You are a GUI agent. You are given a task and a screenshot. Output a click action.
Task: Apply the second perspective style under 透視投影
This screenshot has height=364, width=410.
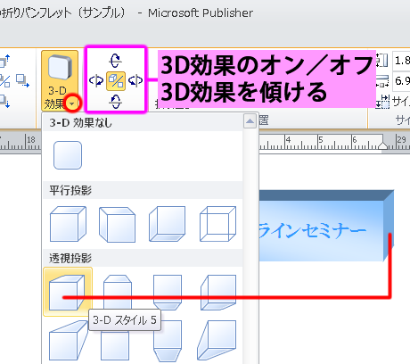(x=118, y=292)
